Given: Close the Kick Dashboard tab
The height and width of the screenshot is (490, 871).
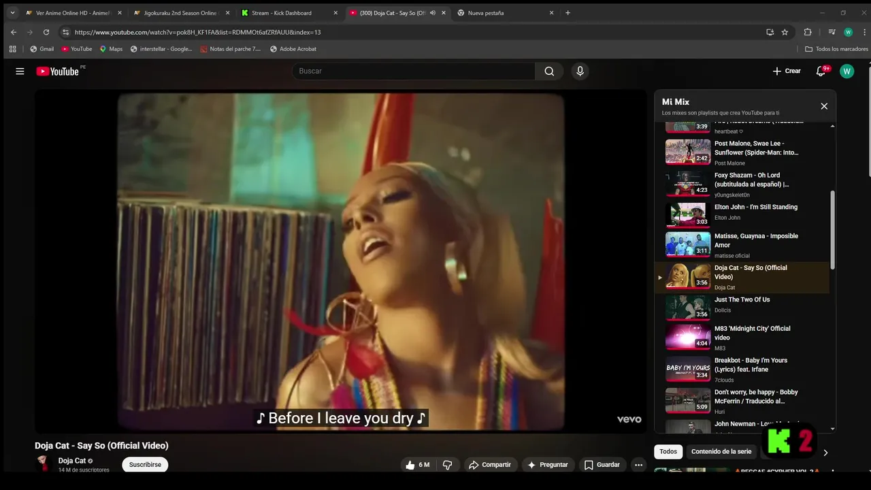Looking at the screenshot, I should click(335, 13).
